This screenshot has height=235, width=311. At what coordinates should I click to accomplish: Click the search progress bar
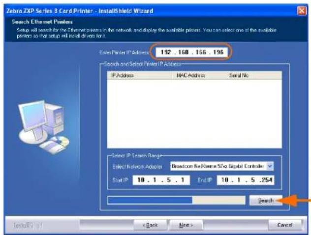pos(176,200)
